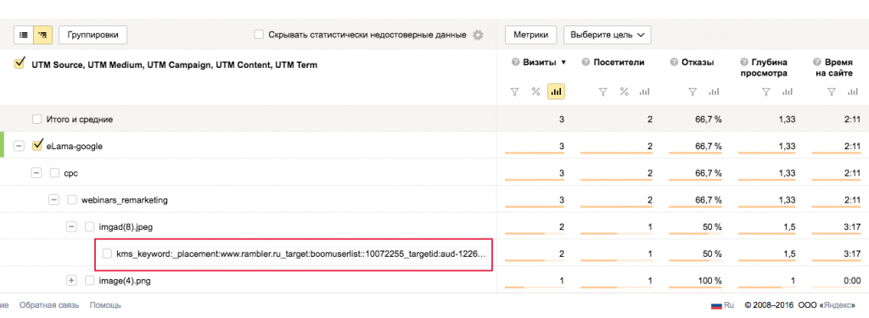Open the Метрики button
Screen dimensions: 869x318
click(530, 35)
